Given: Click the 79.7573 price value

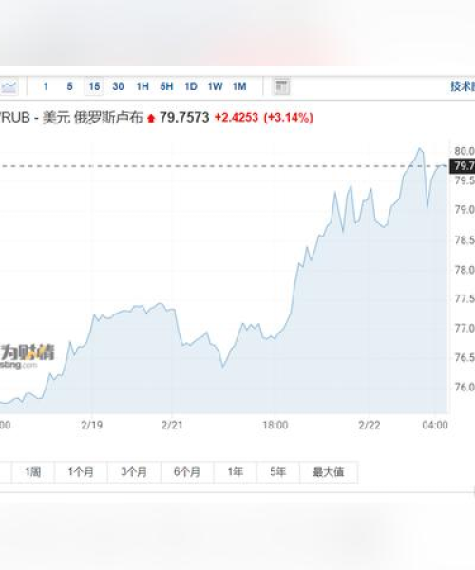Looking at the screenshot, I should click(184, 118).
